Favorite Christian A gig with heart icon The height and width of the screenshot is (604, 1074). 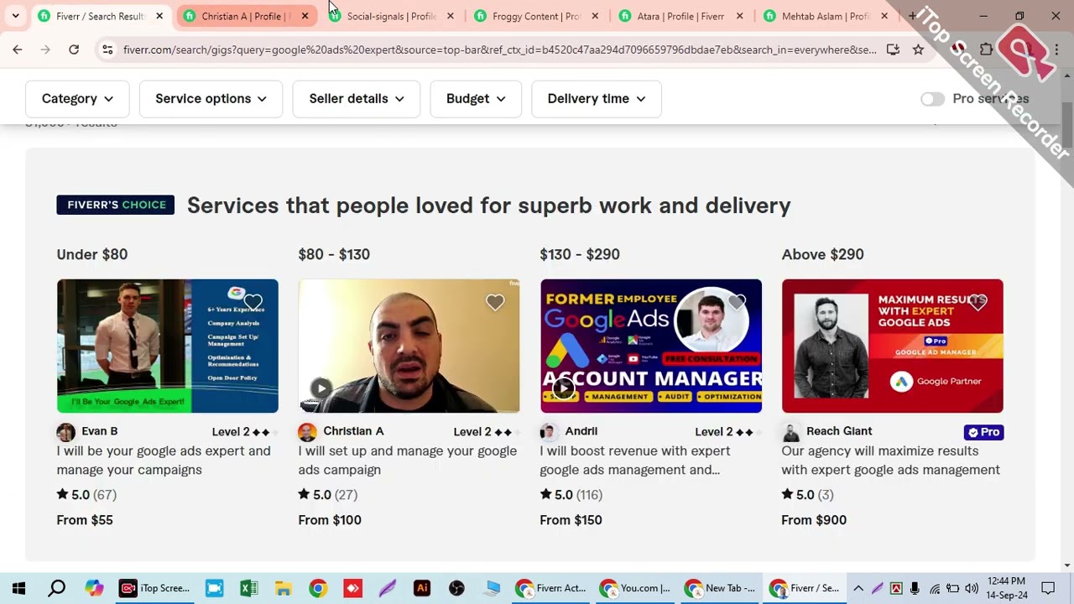tap(495, 302)
